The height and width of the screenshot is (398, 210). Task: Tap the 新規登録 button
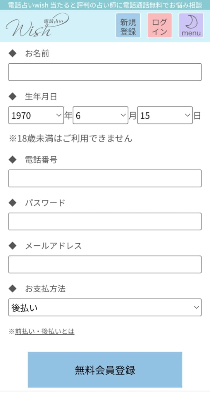pos(128,25)
